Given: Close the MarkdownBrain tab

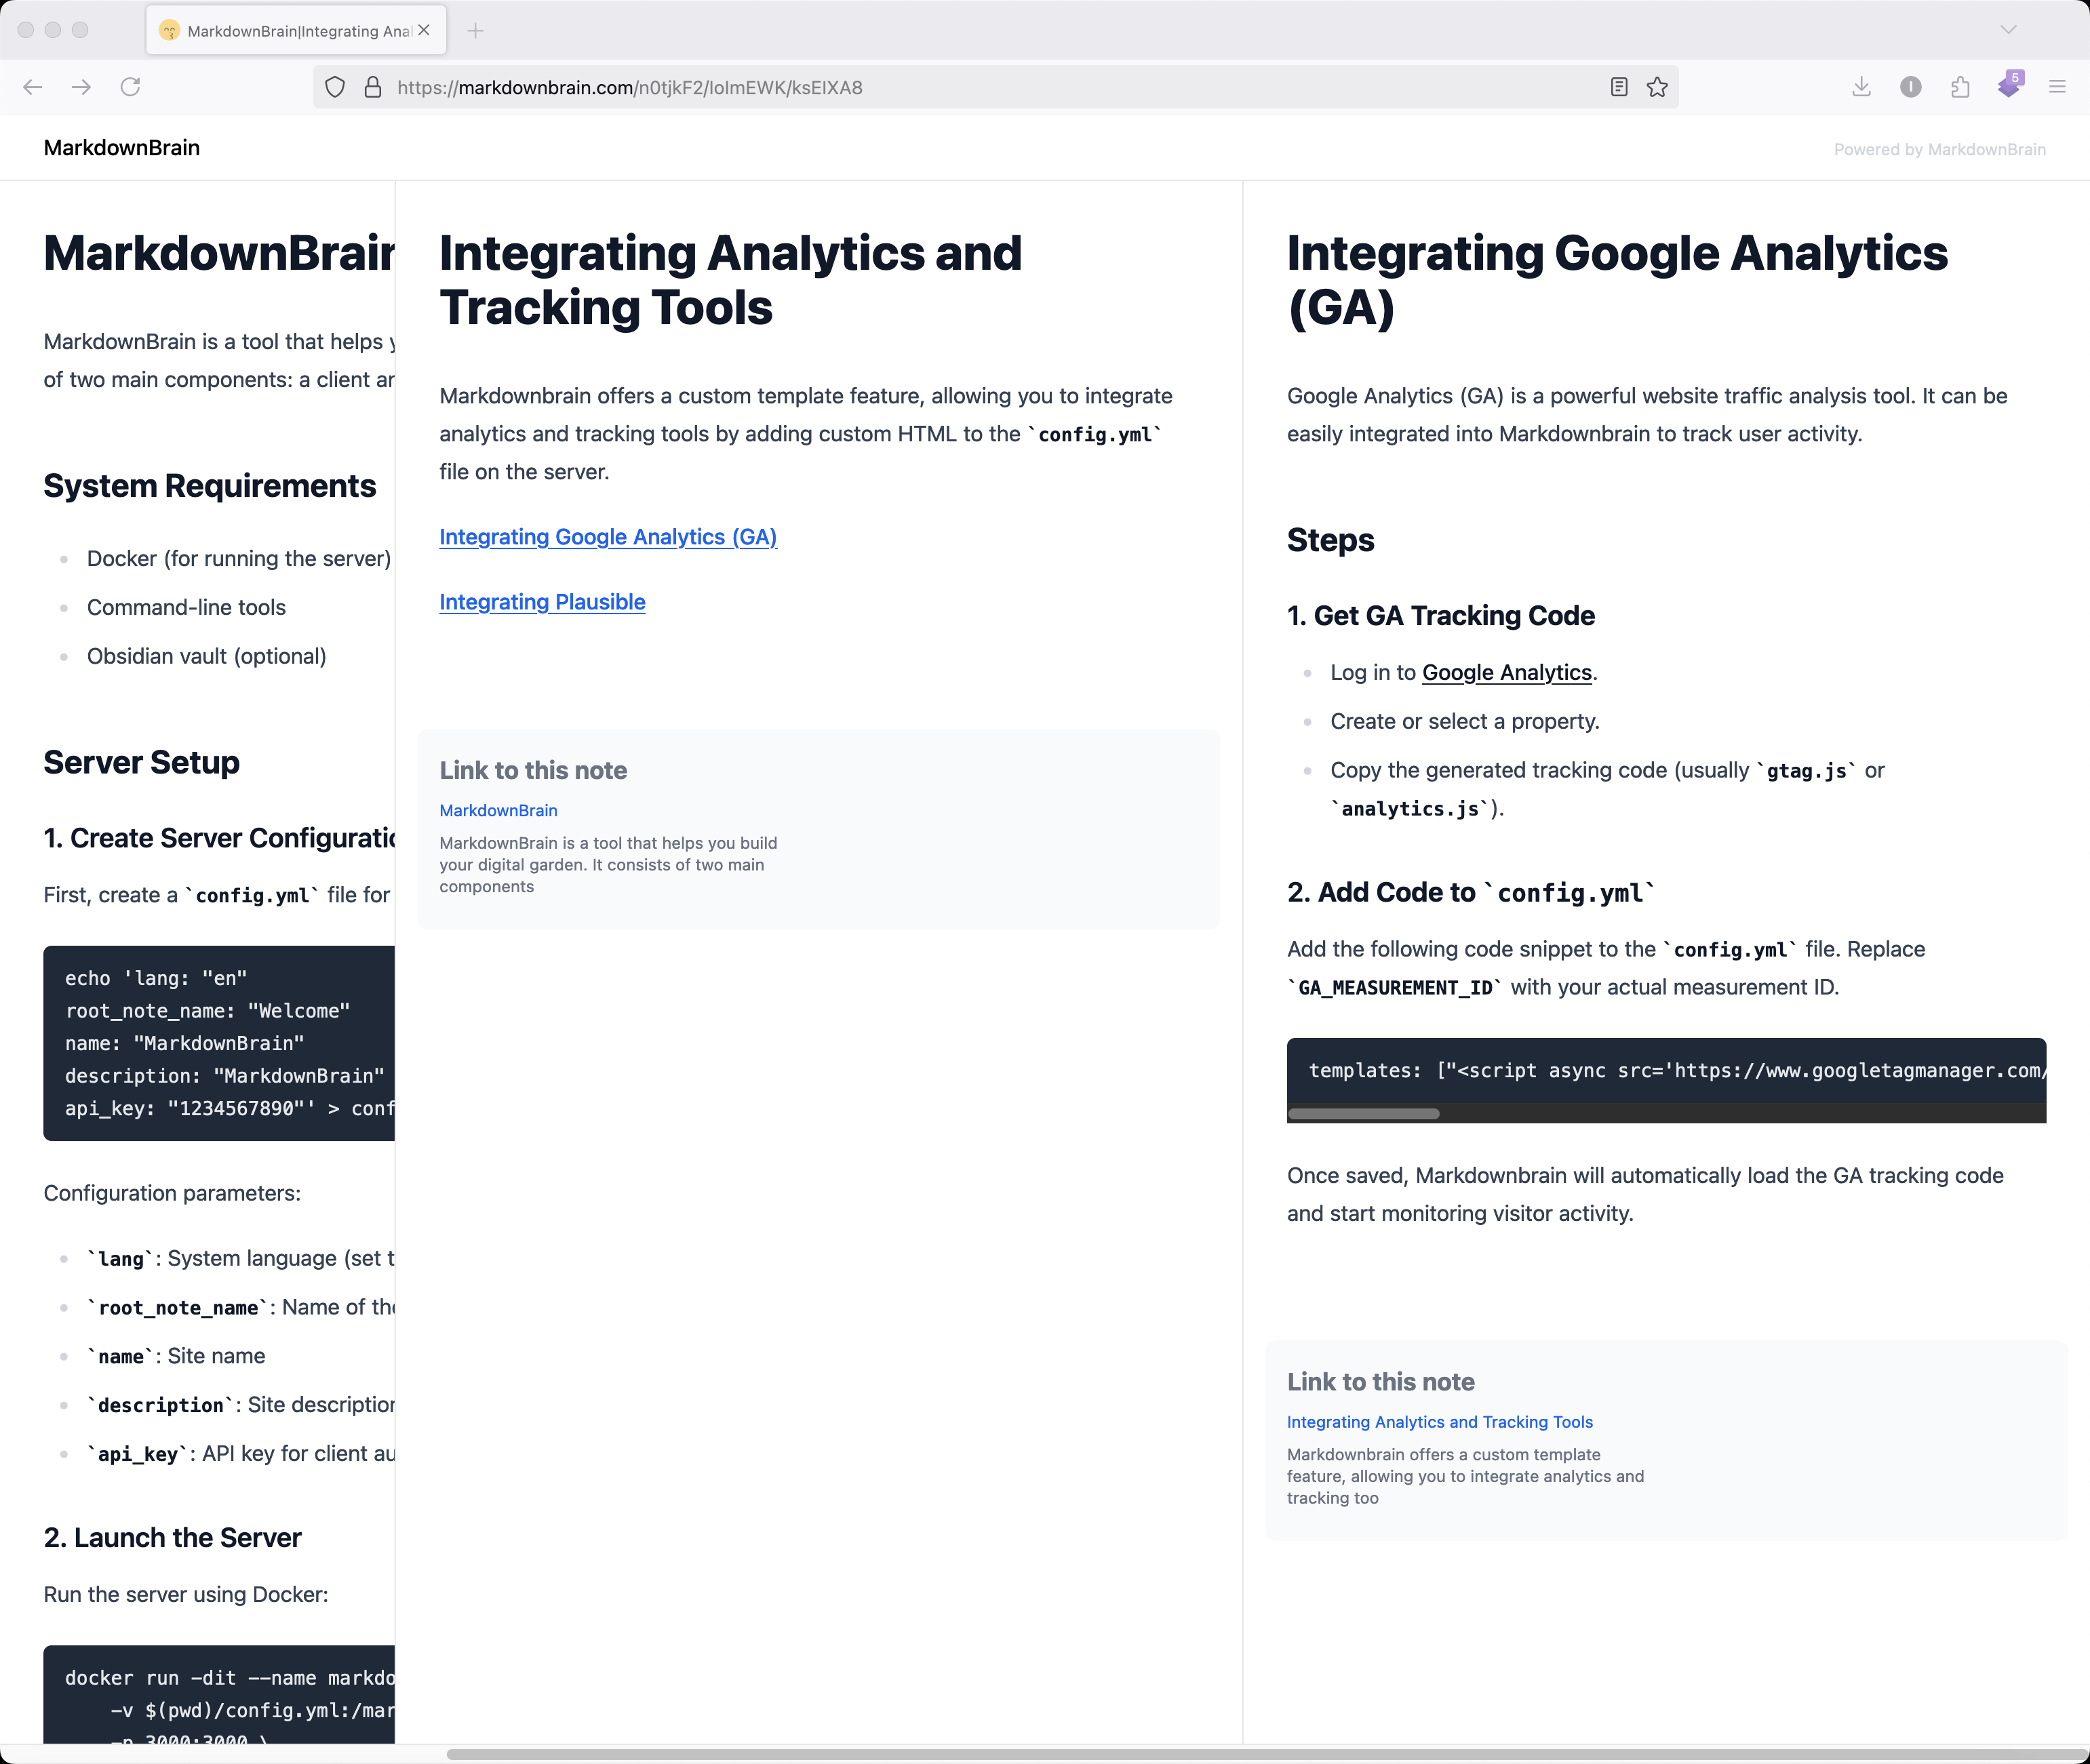Looking at the screenshot, I should point(424,30).
